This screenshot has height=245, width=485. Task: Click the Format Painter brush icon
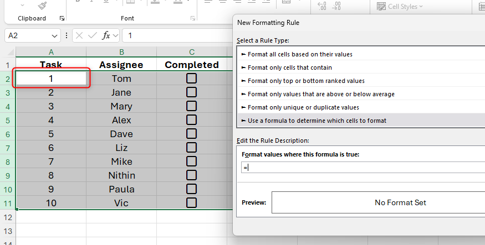coord(42,6)
